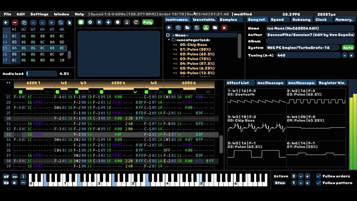Increase the Octave value
This screenshot has height=201, width=357.
pyautogui.click(x=307, y=176)
